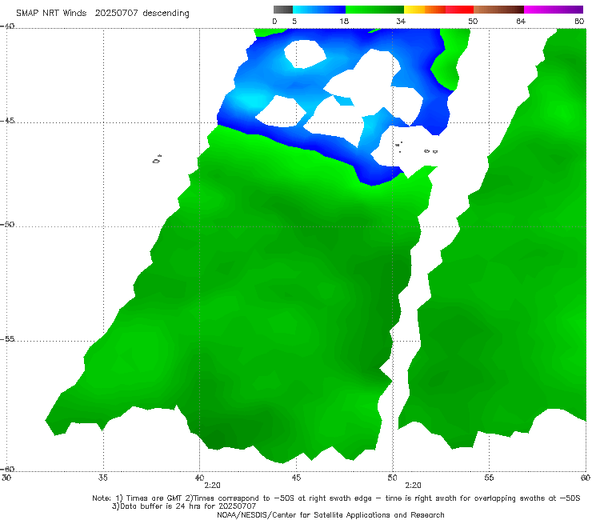The width and height of the screenshot is (592, 520).
Task: Click the yellow segment of the color bar
Action: pos(414,10)
